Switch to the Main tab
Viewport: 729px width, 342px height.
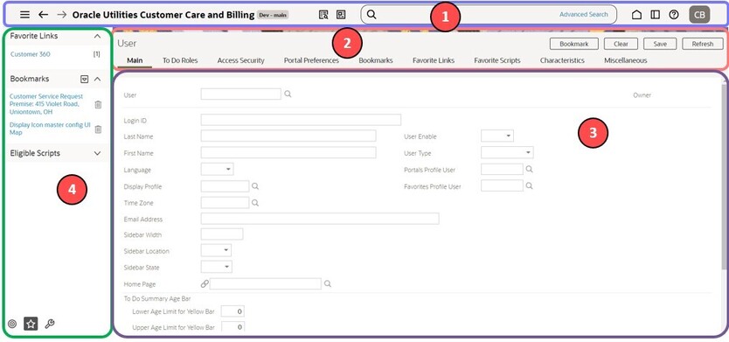(x=135, y=60)
